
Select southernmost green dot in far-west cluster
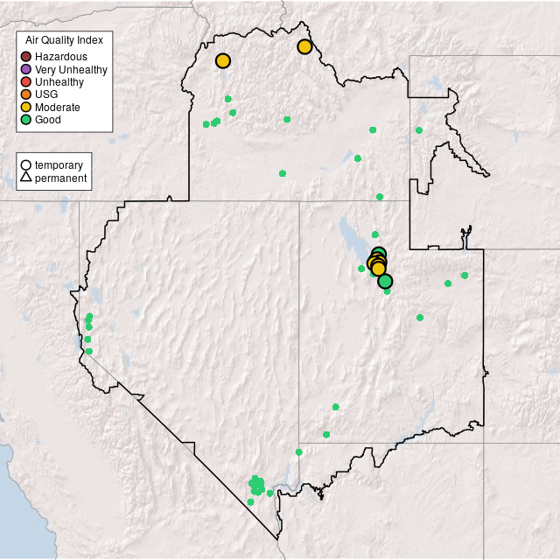pos(88,351)
